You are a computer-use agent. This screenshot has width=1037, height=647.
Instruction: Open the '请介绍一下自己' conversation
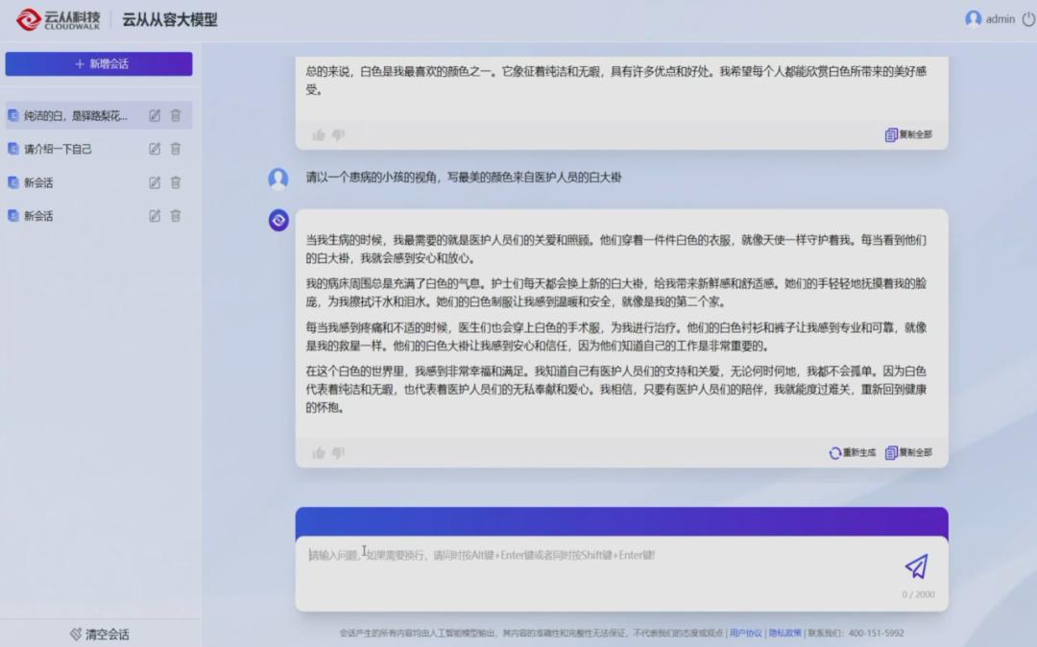(58, 149)
